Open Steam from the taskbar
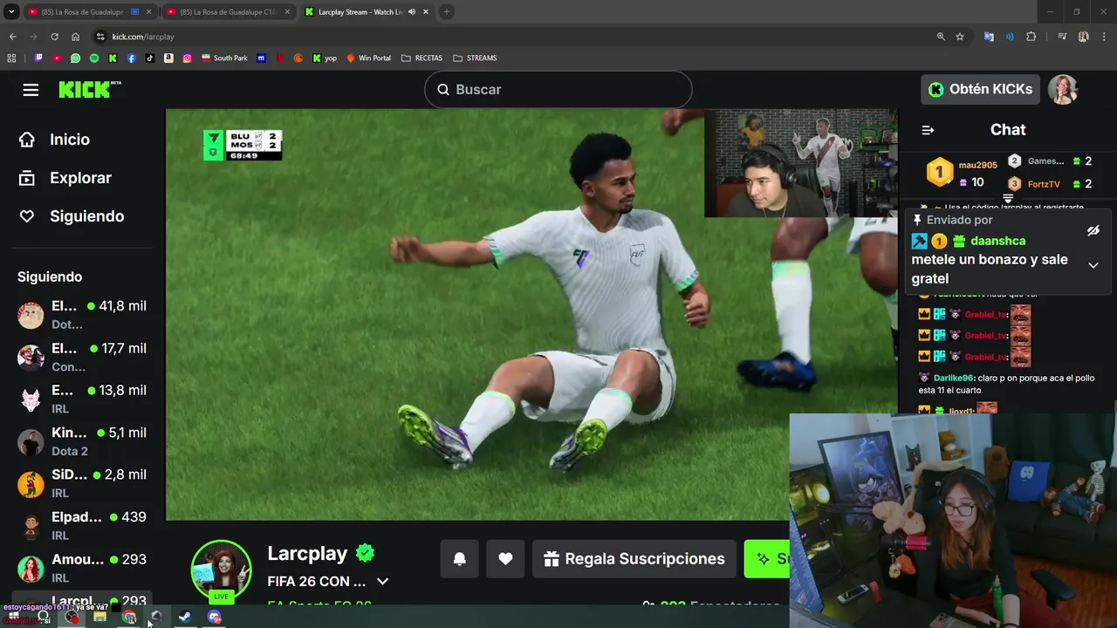Screen dimensions: 1117x628 coord(185,617)
